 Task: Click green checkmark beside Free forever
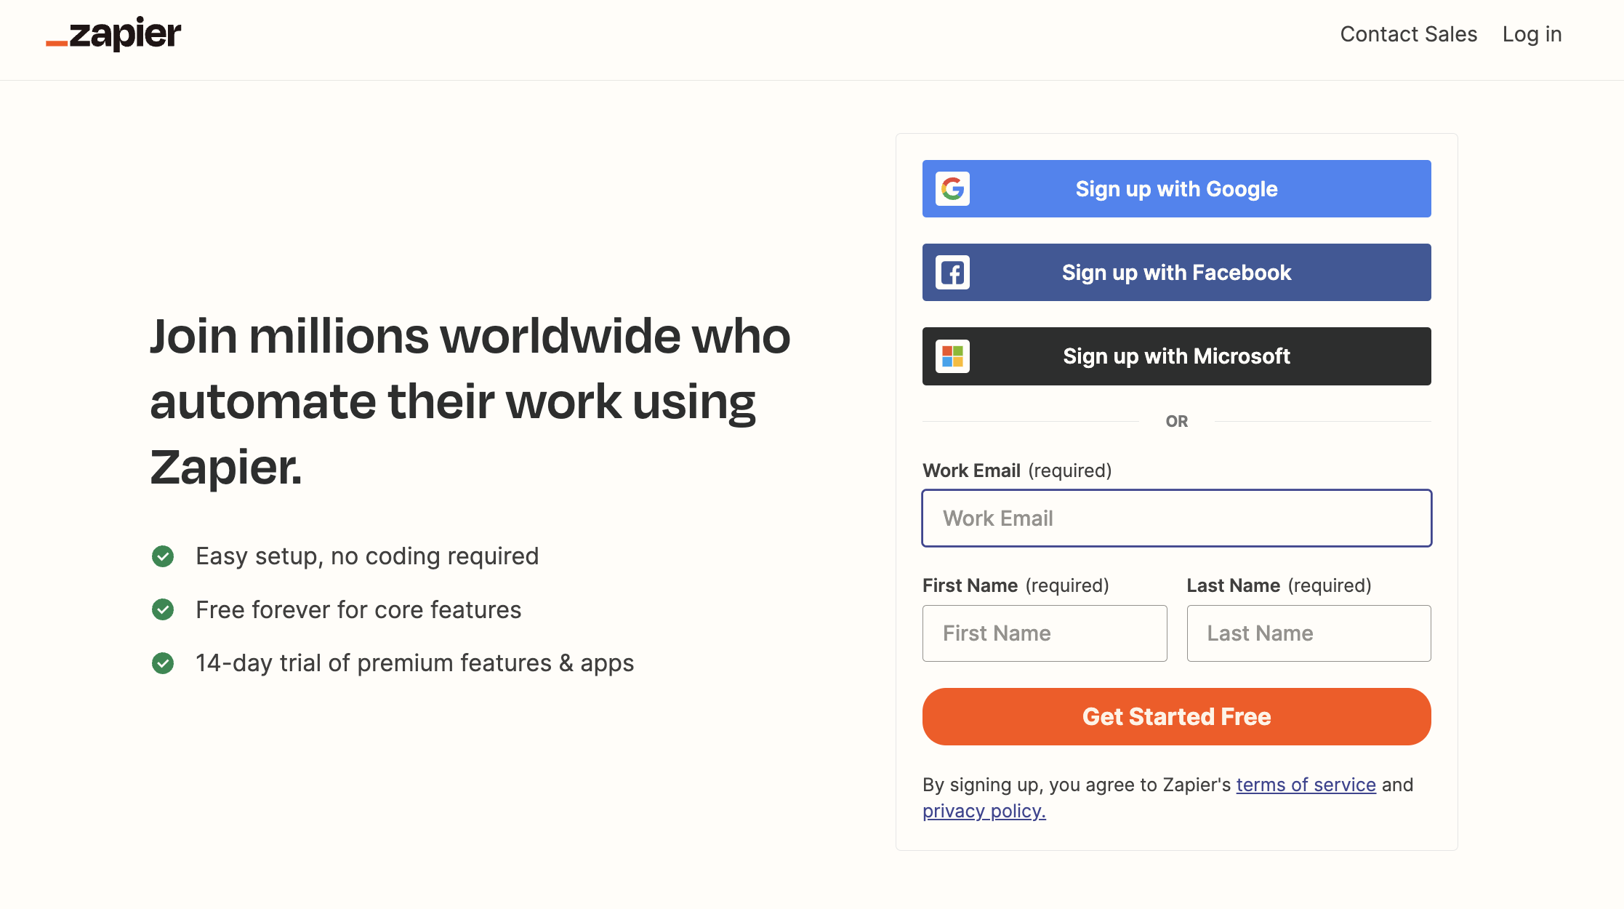point(163,609)
